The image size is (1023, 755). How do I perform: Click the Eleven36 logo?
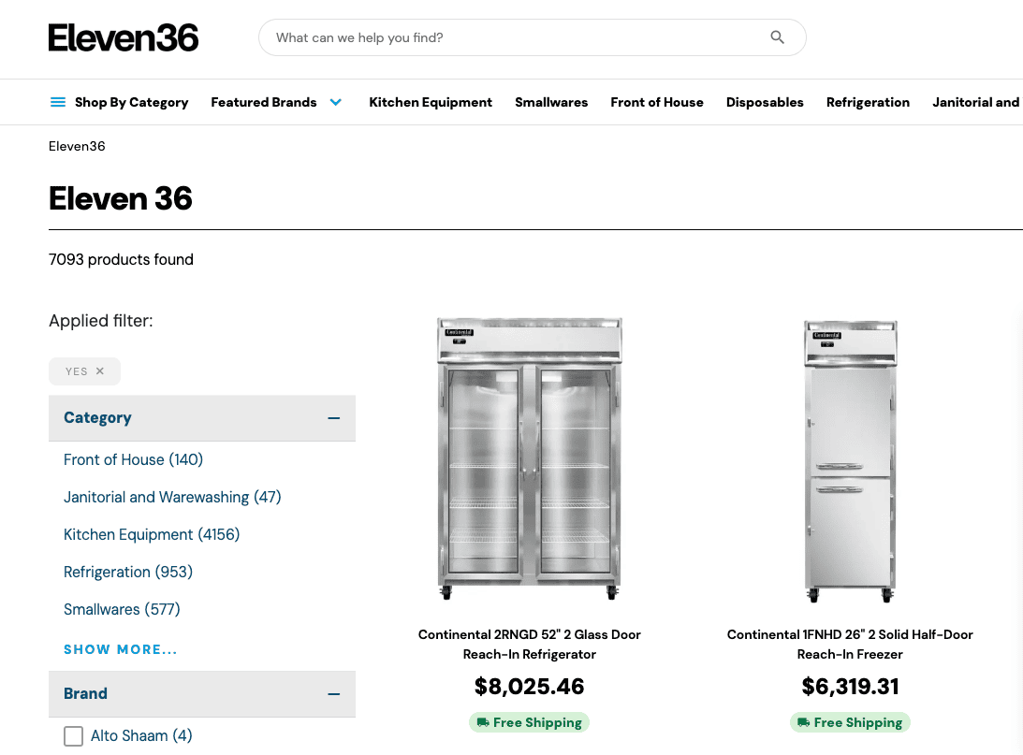[x=124, y=37]
